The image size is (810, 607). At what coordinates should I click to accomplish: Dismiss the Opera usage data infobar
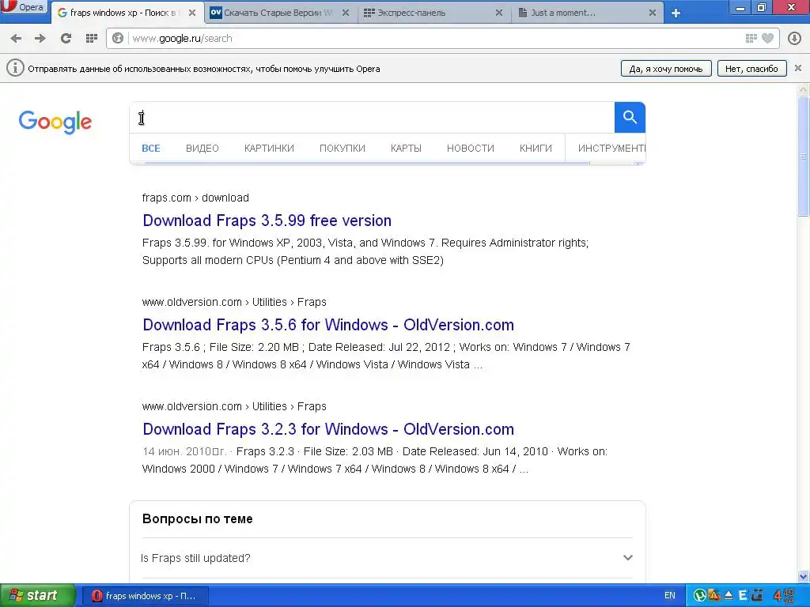(798, 68)
